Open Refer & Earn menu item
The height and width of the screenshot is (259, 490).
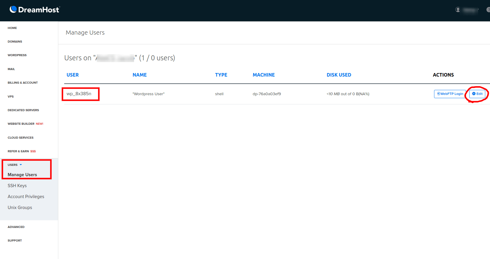pos(22,151)
